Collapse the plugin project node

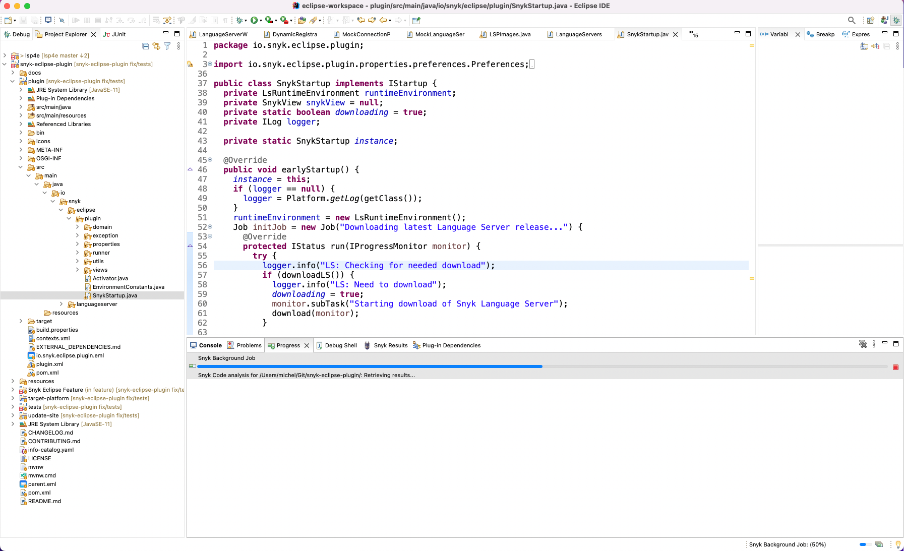tap(13, 81)
